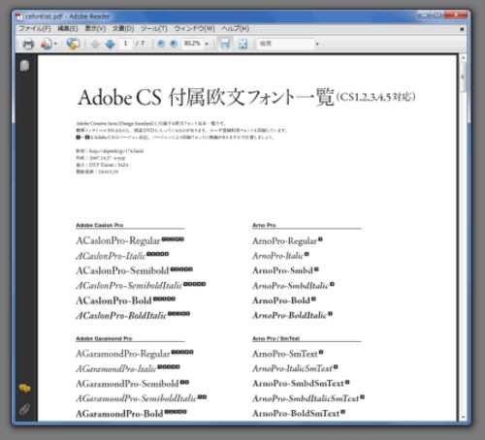Screen dimensions: 485x440
Task: Click the vertical scrollbar down arrow
Action: click(x=463, y=417)
